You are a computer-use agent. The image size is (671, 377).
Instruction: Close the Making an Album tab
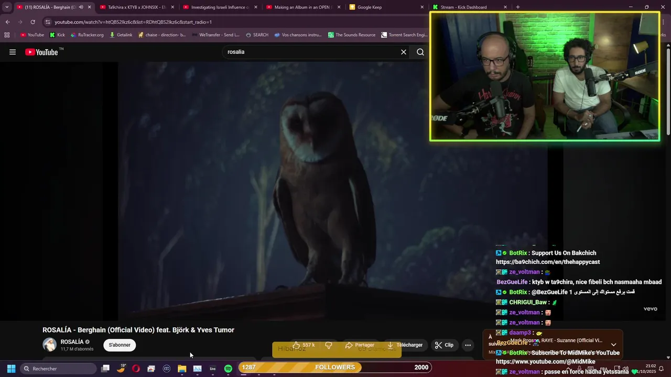tap(339, 7)
